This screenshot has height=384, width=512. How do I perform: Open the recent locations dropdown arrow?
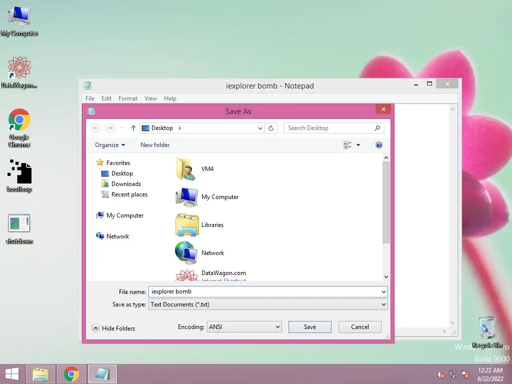(x=122, y=128)
